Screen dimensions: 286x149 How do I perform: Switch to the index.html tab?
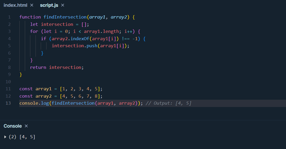point(15,5)
